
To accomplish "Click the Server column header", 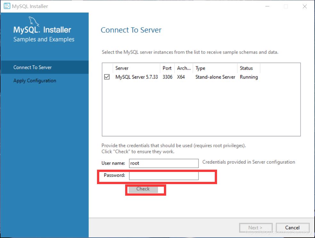I will click(137, 68).
